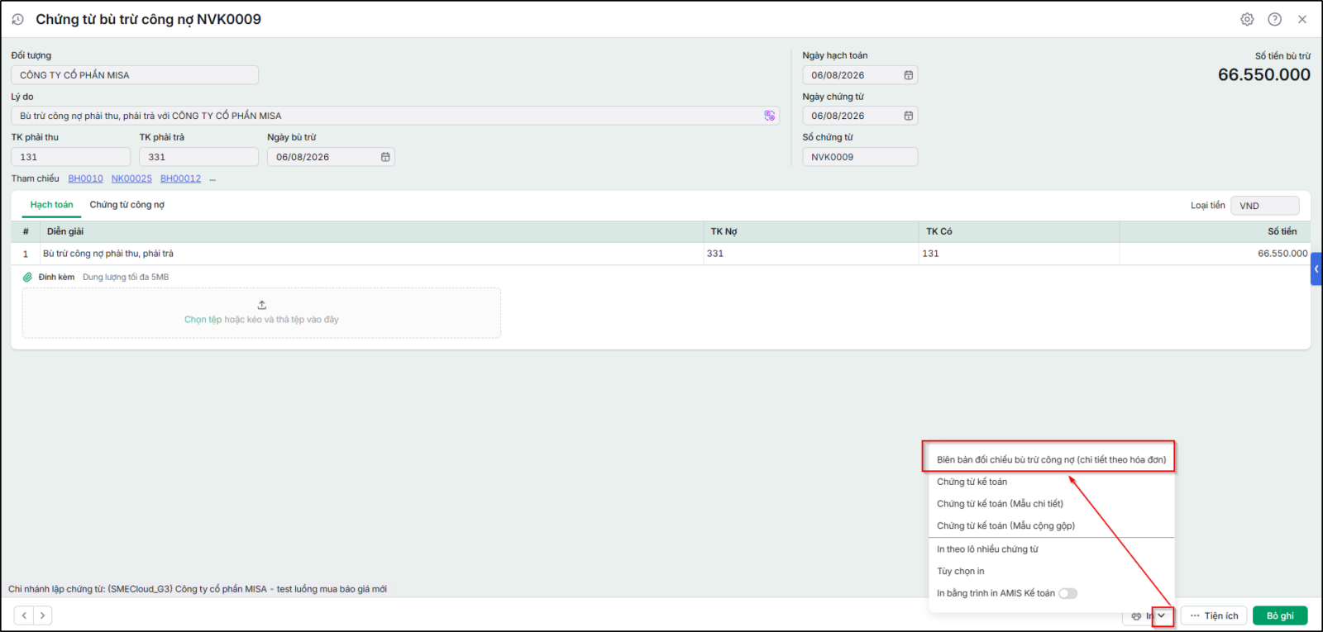Show more Tham chiếu references via the ellipsis
The width and height of the screenshot is (1323, 632).
tap(213, 179)
